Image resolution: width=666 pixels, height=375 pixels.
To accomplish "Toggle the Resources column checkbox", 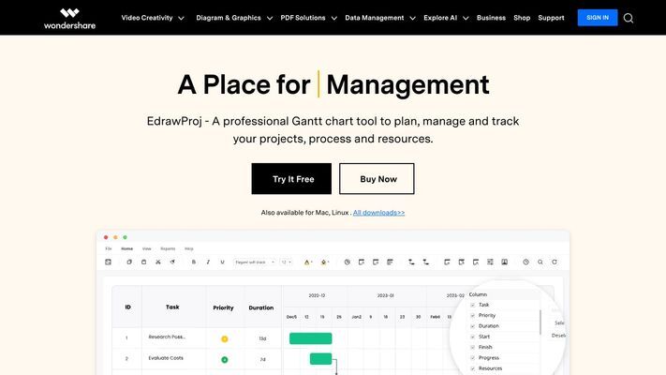I will [472, 368].
